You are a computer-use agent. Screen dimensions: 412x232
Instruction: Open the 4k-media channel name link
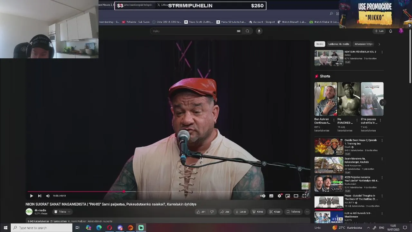tap(40, 210)
